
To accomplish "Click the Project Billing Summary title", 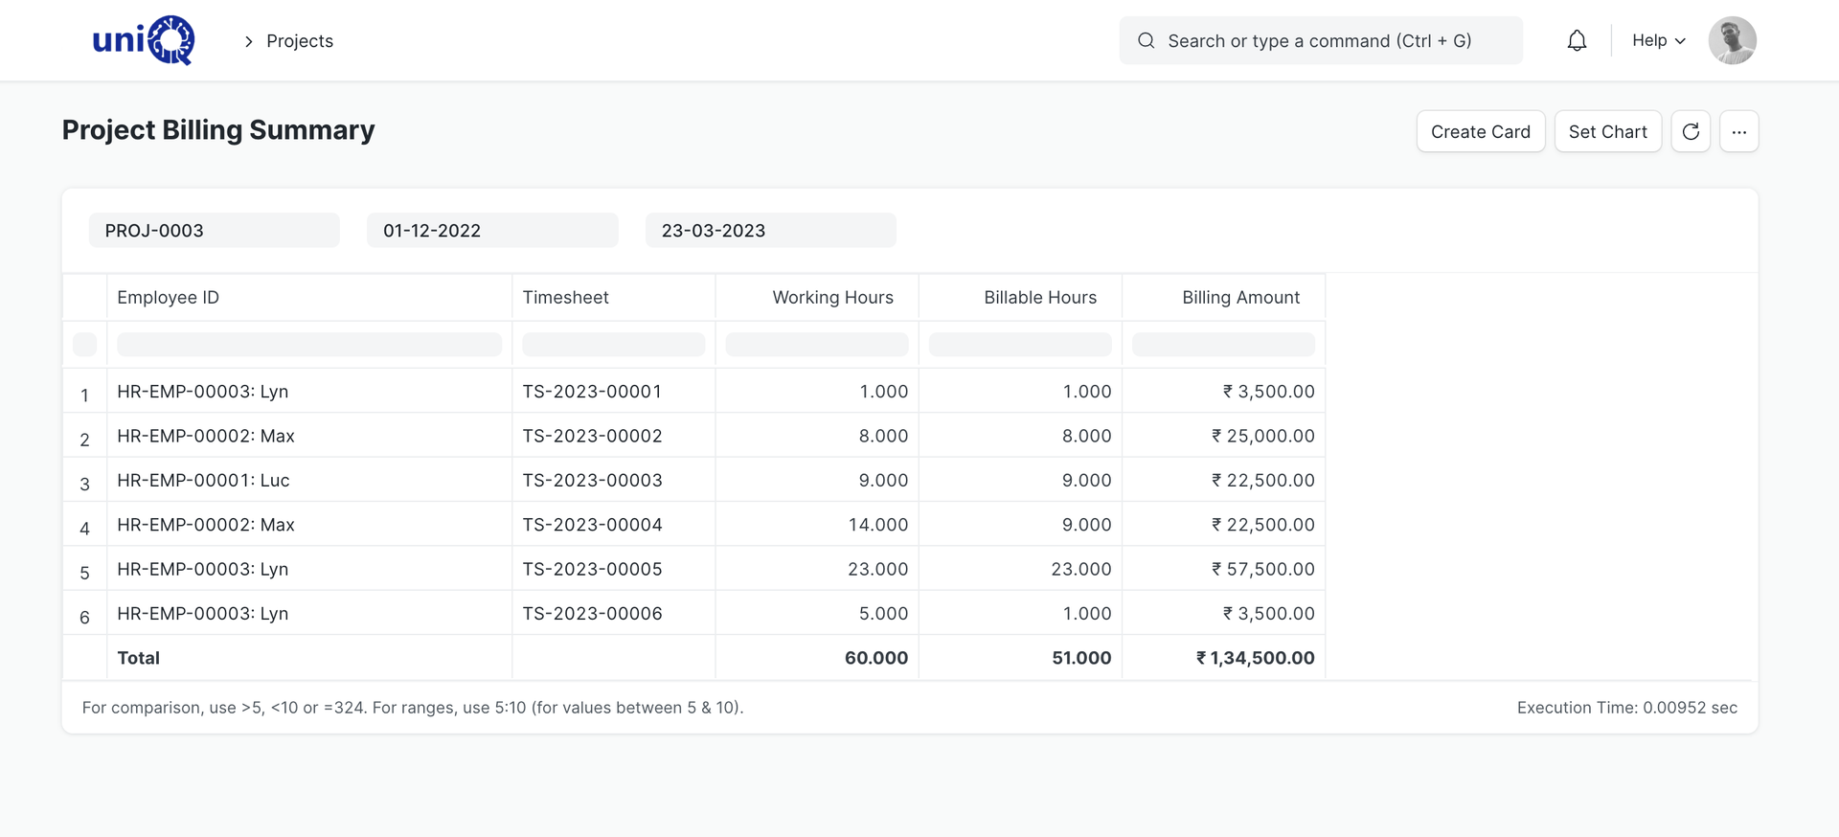I will coord(218,129).
